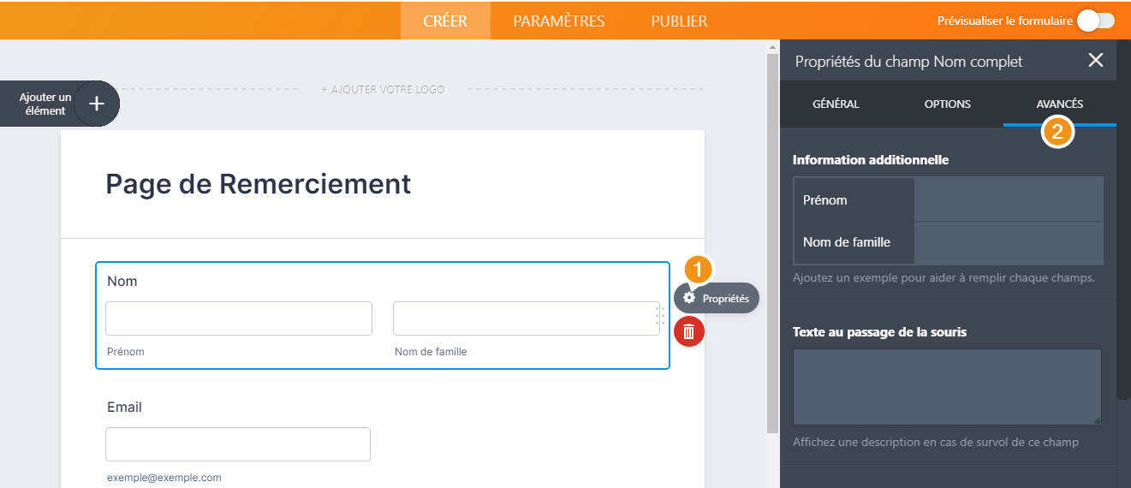Click the plus icon to add an element
The image size is (1131, 488).
pyautogui.click(x=97, y=104)
